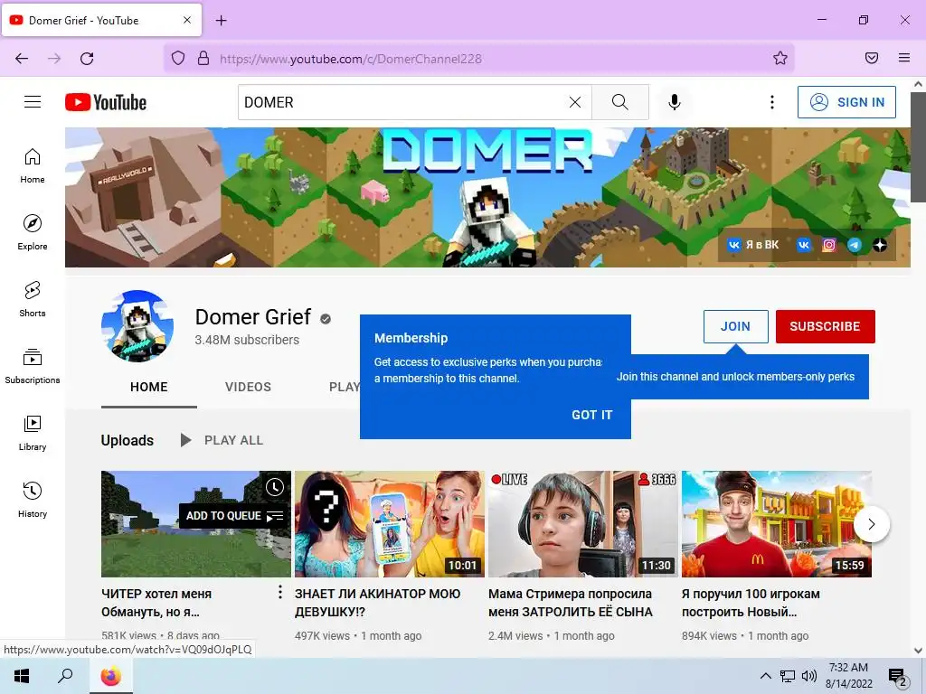Show hidden system tray icons
The image size is (926, 694).
[765, 676]
